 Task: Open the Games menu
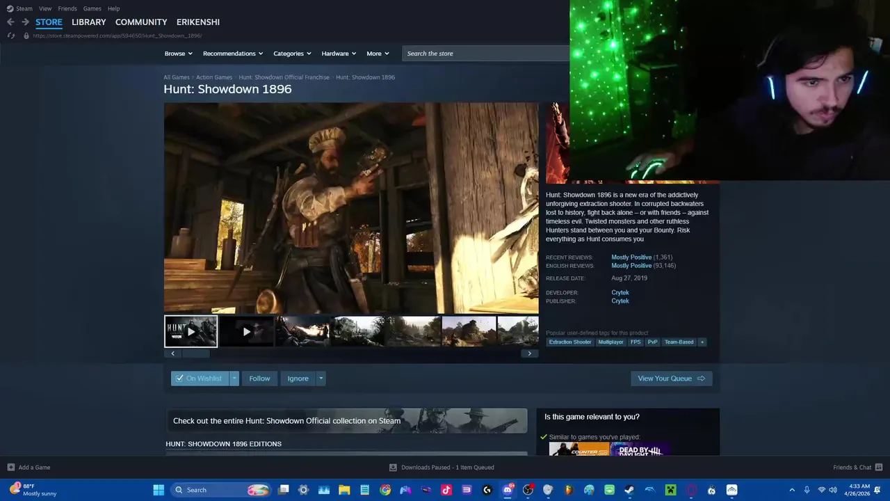pyautogui.click(x=92, y=8)
